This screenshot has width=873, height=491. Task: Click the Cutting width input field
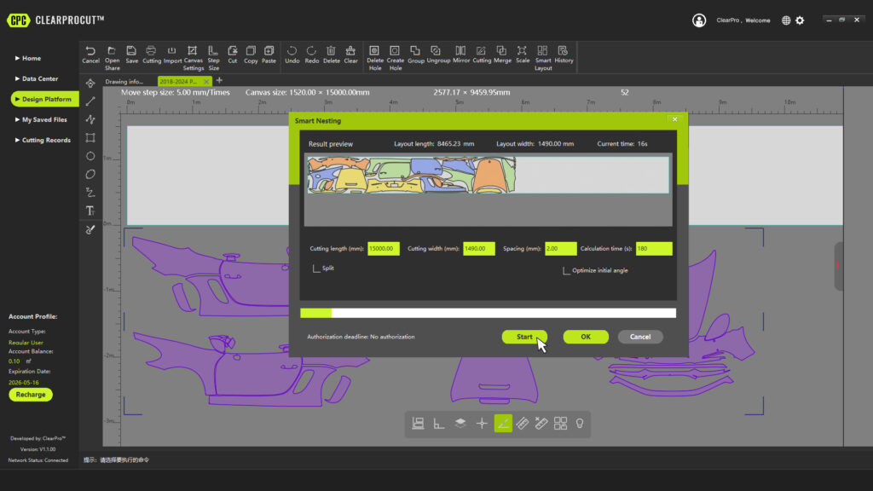point(479,249)
